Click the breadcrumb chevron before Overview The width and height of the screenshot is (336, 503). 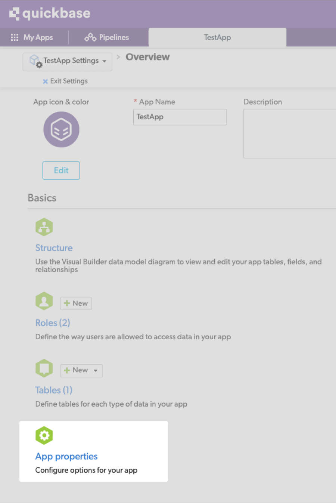click(x=118, y=57)
